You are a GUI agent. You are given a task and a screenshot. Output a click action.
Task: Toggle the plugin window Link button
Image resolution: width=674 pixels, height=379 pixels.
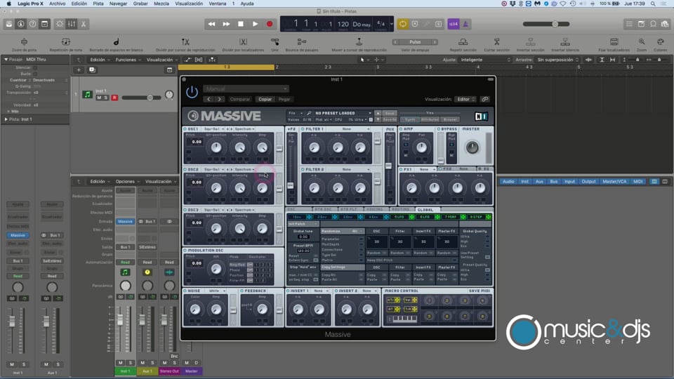pos(485,99)
